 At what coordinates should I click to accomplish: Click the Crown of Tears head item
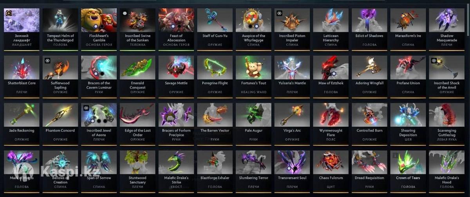pyautogui.click(x=409, y=170)
